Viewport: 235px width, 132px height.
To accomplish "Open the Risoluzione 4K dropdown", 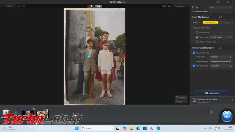I will click(221, 37).
